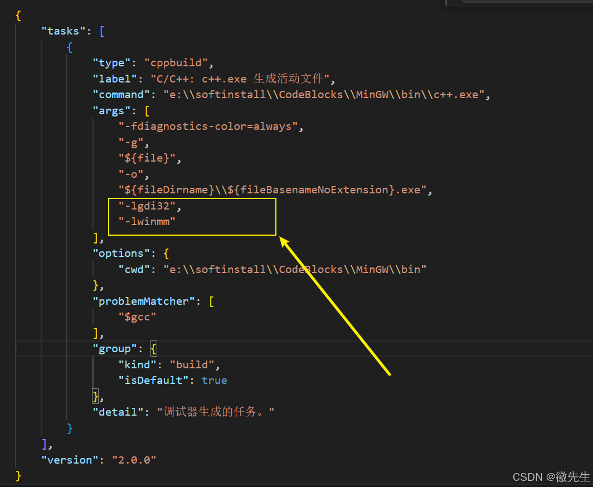Viewport: 593px width, 487px height.
Task: Click the "args" key text
Action: point(111,111)
